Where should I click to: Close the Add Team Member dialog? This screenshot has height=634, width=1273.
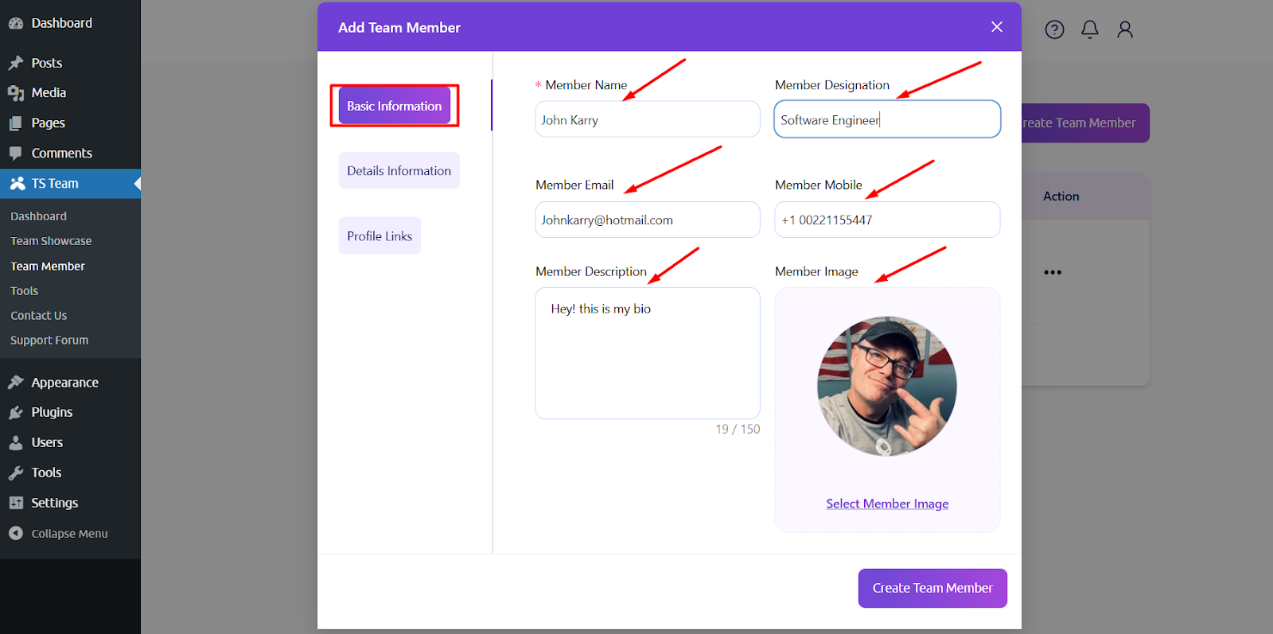coord(996,27)
